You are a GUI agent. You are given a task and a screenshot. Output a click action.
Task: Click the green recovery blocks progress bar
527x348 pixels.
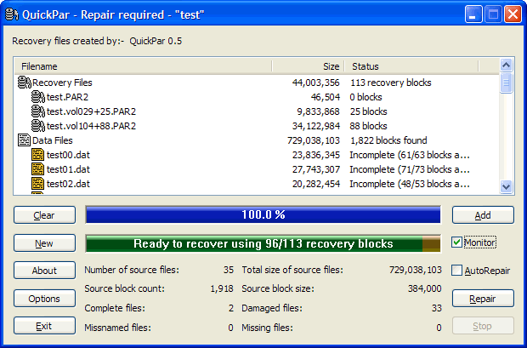pos(263,243)
